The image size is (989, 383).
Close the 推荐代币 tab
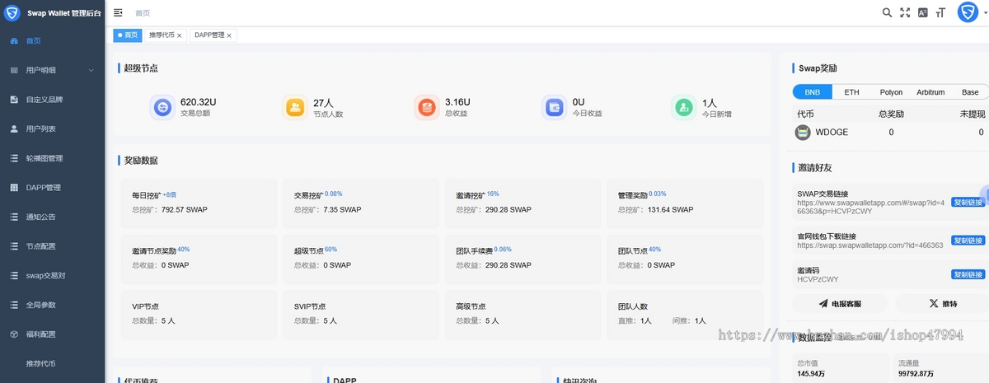[x=180, y=35]
